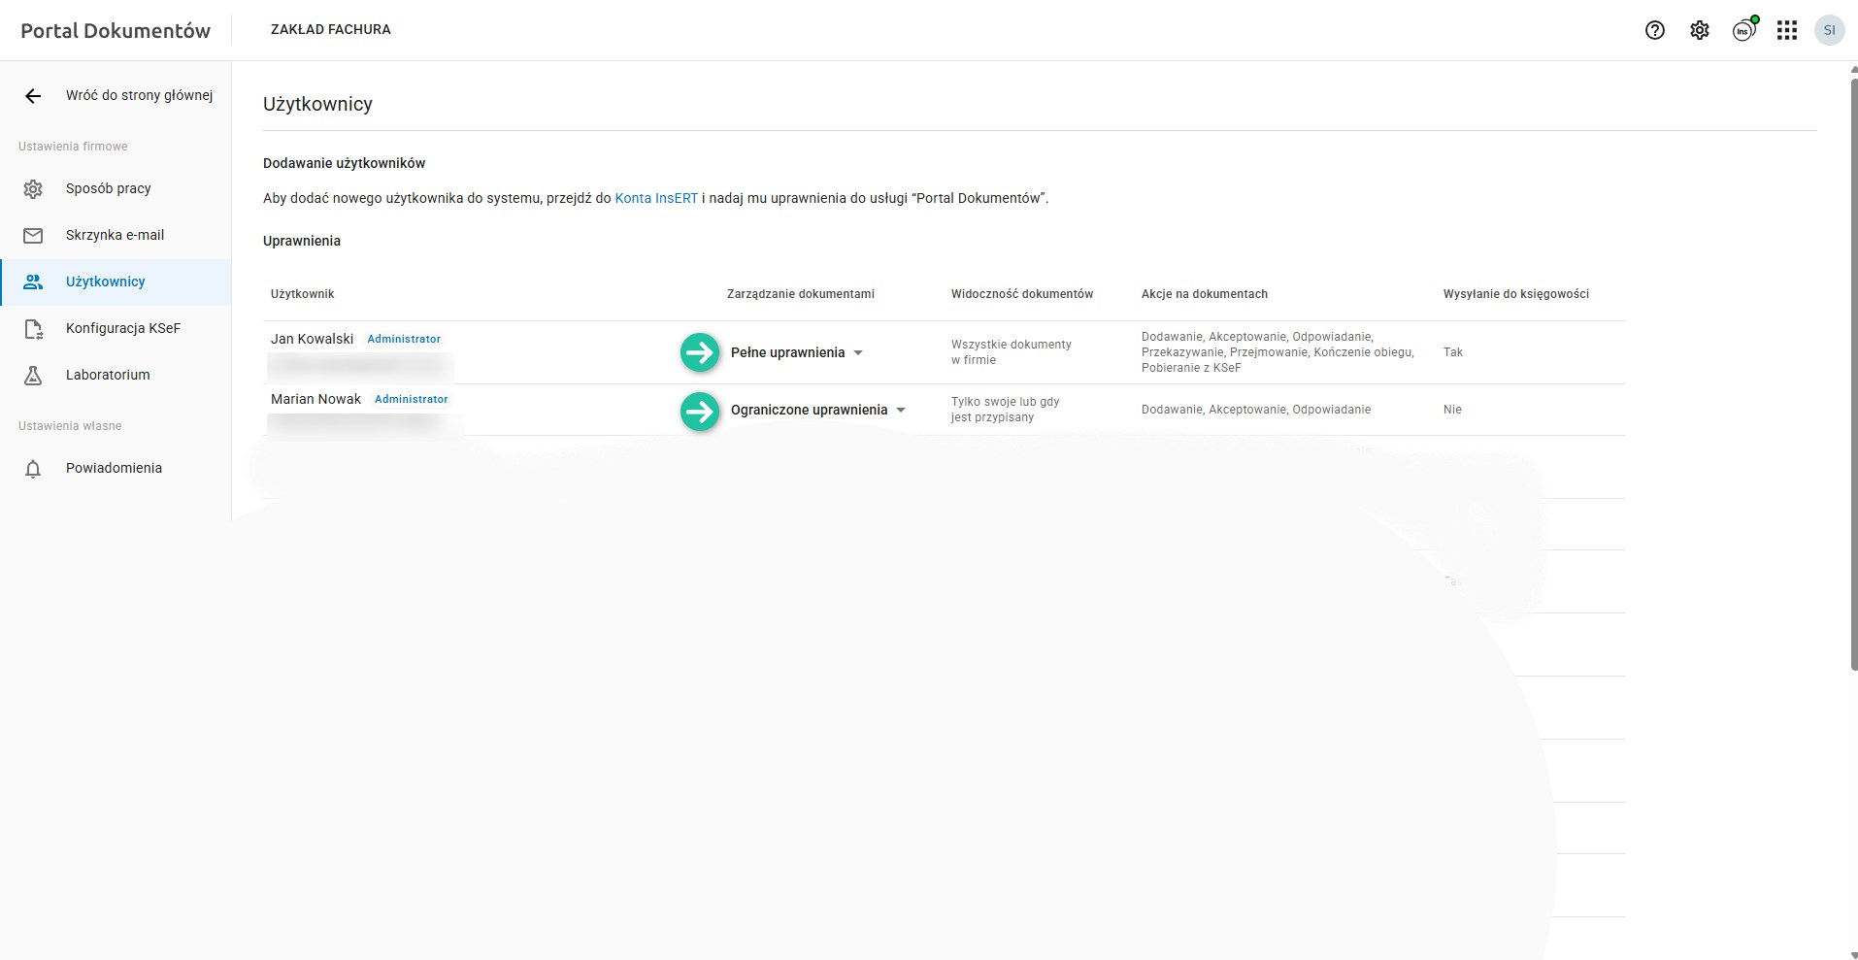Click the vertical page scrollbar

point(1853,369)
